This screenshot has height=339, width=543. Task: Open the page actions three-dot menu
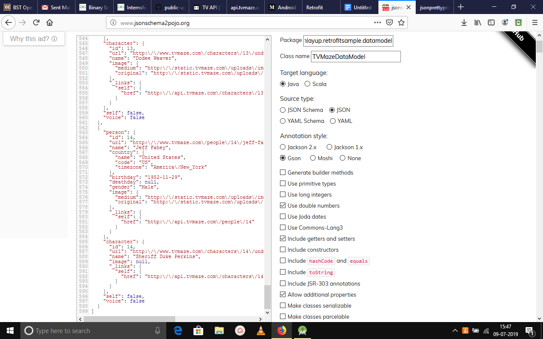coord(378,23)
